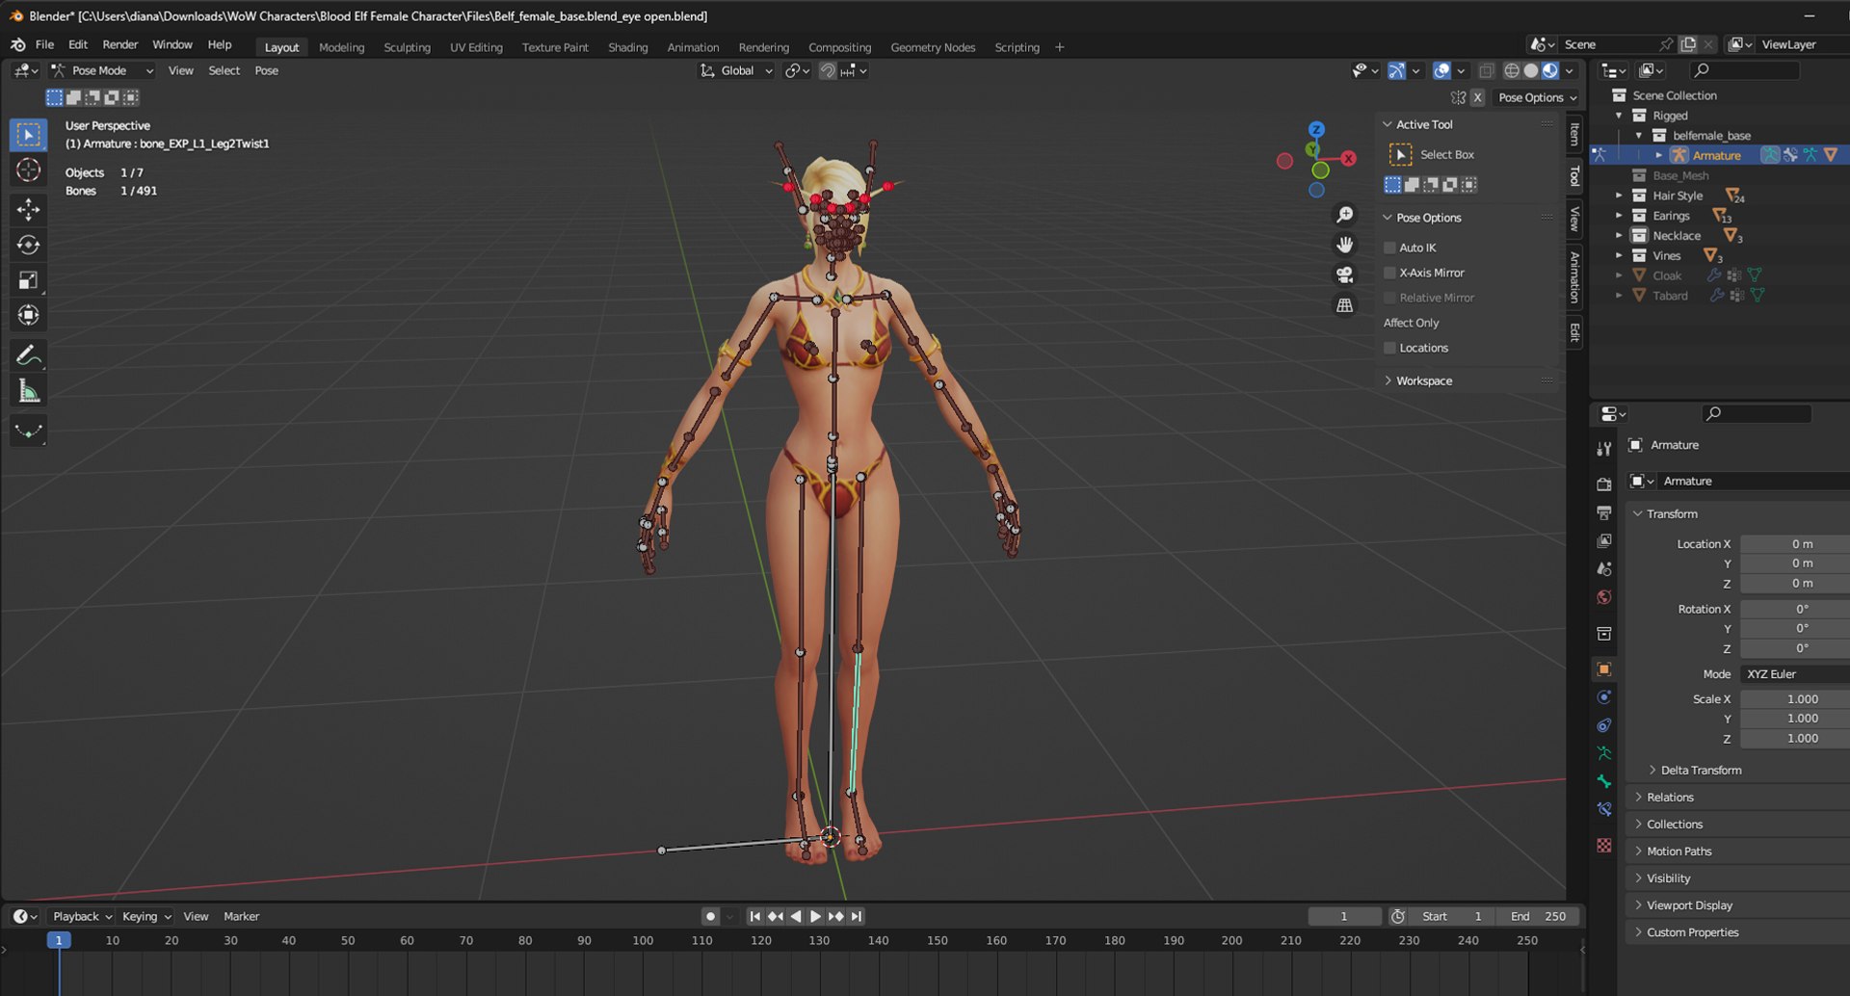Switch to wireframe viewport shading

coord(1512,70)
